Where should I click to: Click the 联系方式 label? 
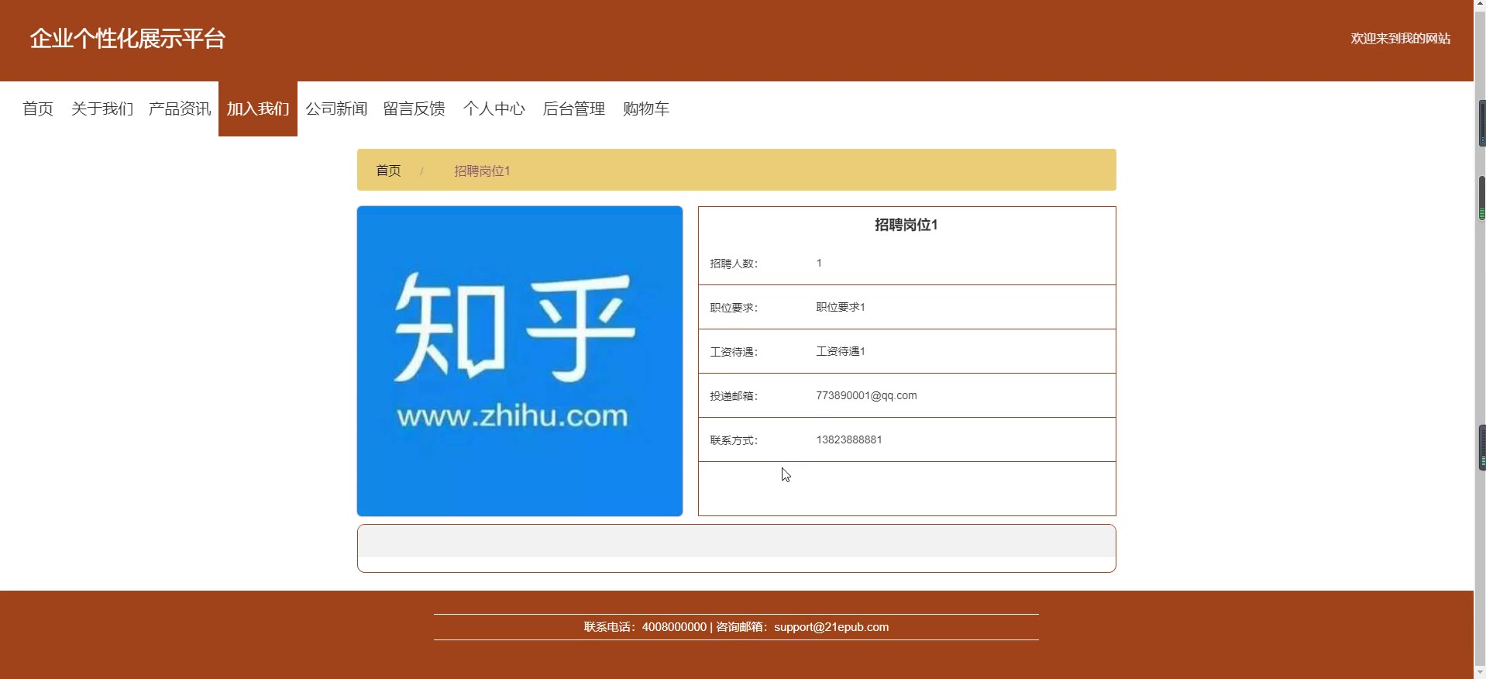click(734, 440)
